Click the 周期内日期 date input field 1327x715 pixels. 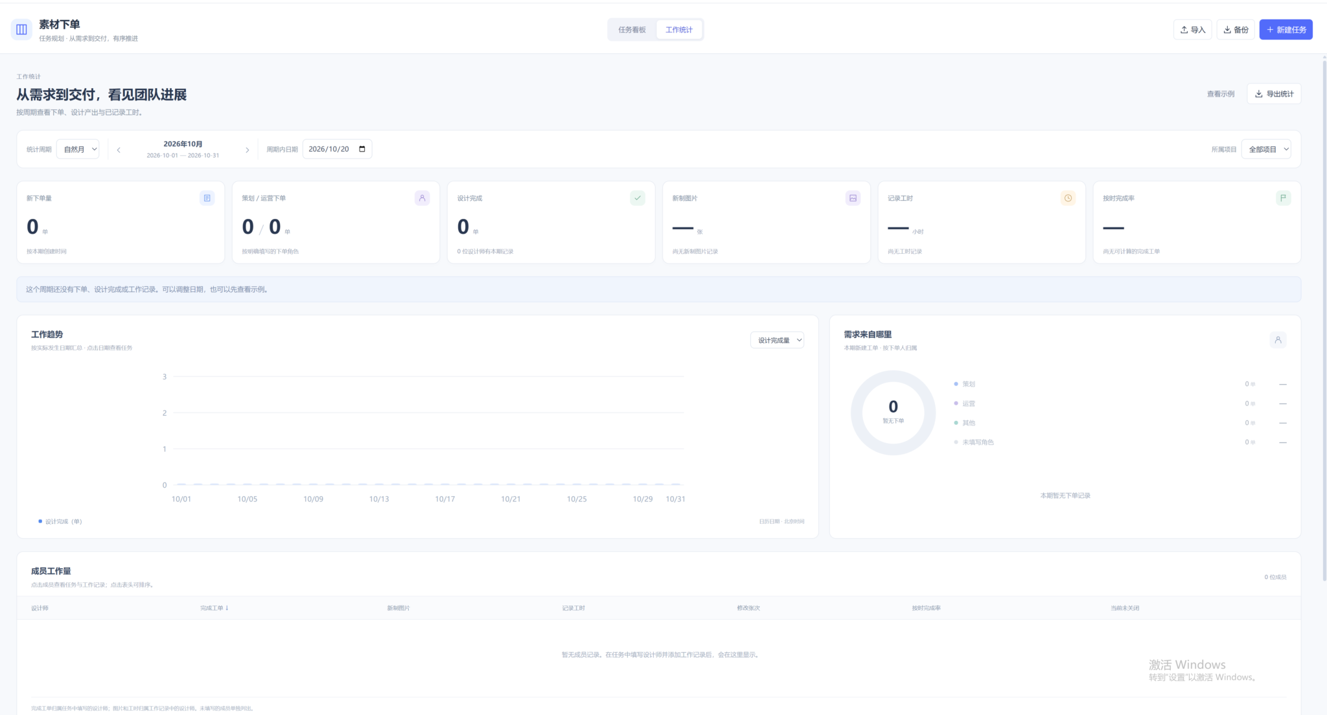tap(337, 149)
